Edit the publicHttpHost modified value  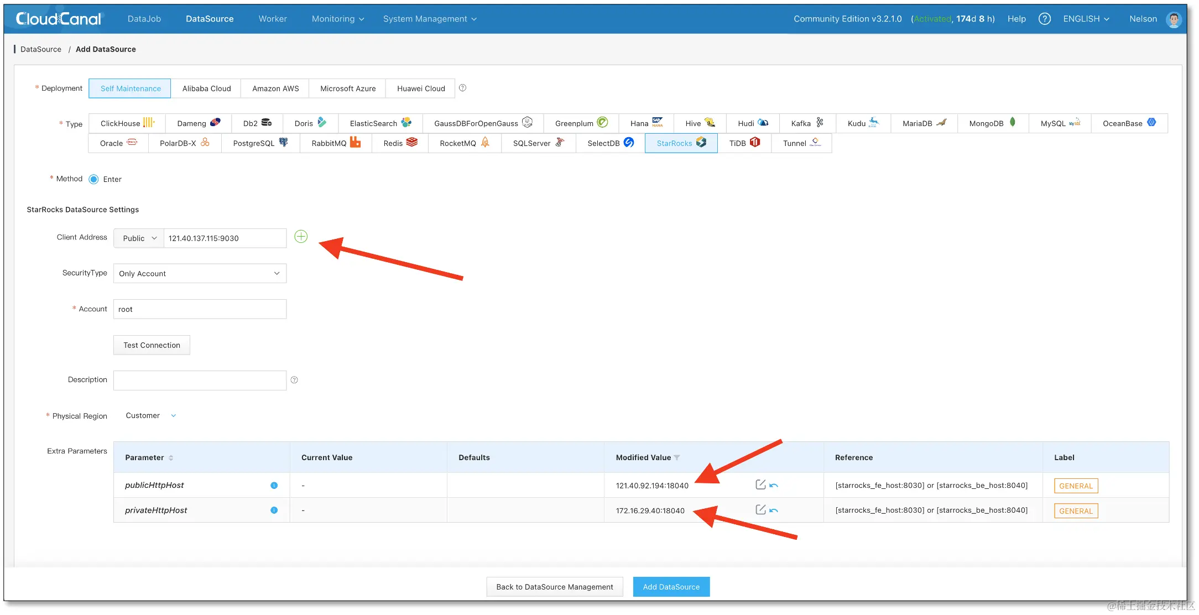760,484
